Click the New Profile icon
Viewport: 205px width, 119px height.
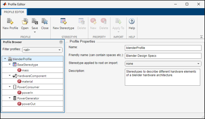[x=10, y=21]
